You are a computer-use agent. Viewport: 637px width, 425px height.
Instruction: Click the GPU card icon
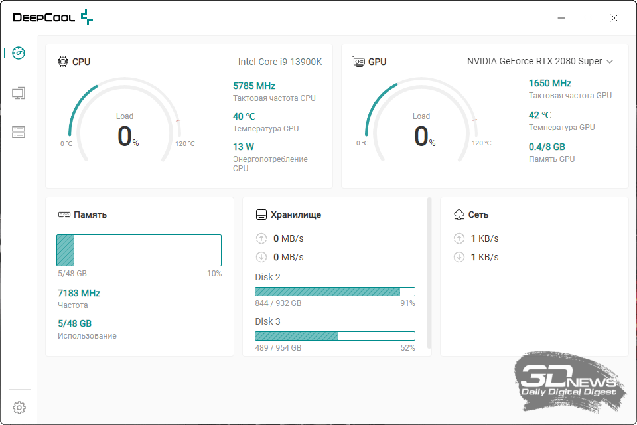pos(358,62)
